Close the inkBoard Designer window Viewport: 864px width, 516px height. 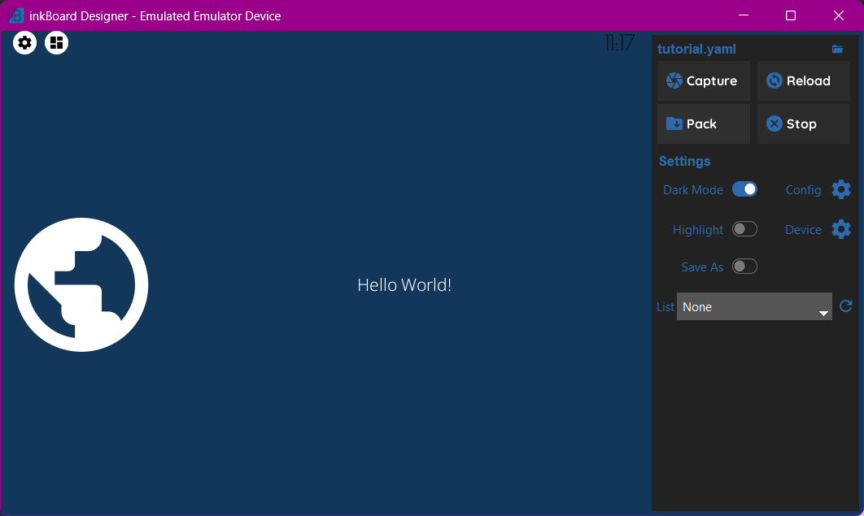coord(839,15)
